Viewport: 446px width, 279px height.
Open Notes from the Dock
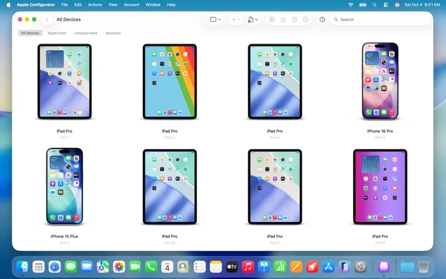click(x=216, y=267)
